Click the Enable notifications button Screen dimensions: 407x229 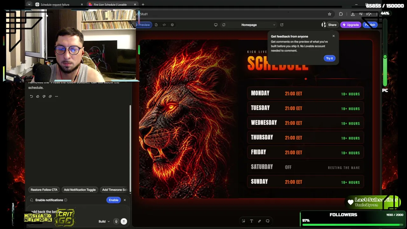[114, 200]
